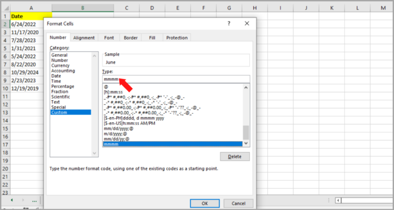Click category list scroll down arrow
Viewport: 394px width, 210px height.
[95, 153]
